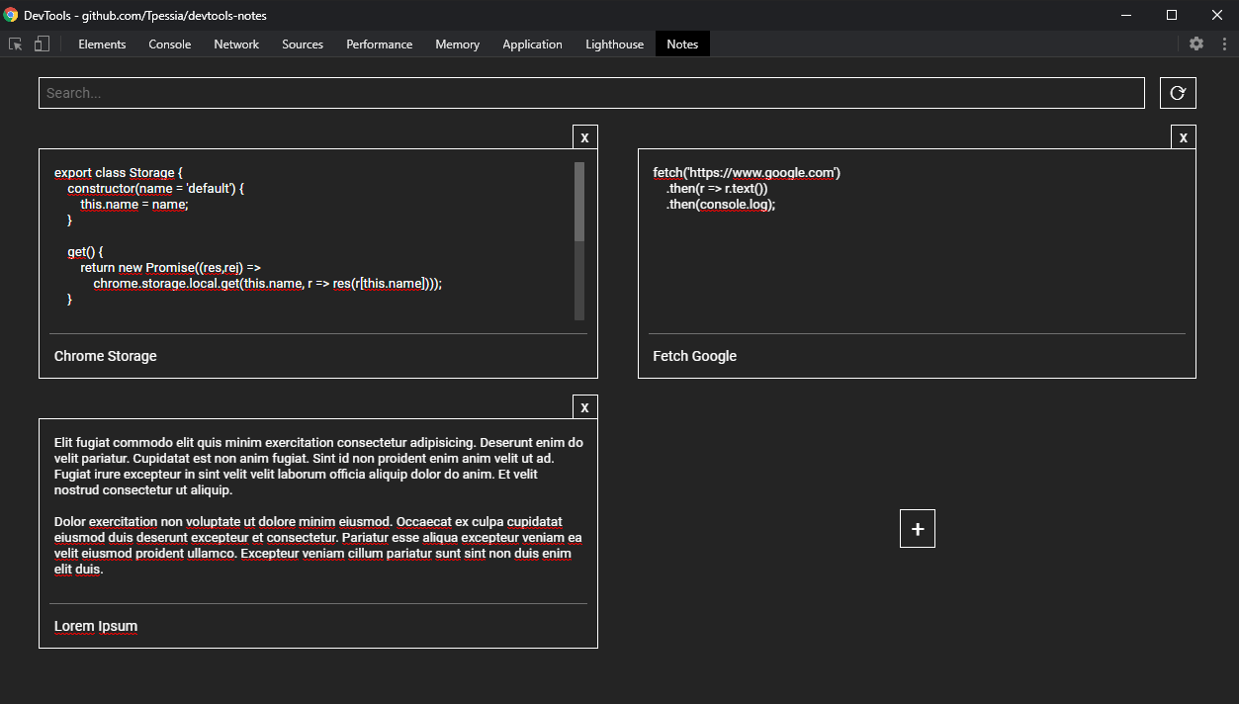1239x704 pixels.
Task: Open the Sources tab
Action: coord(303,44)
